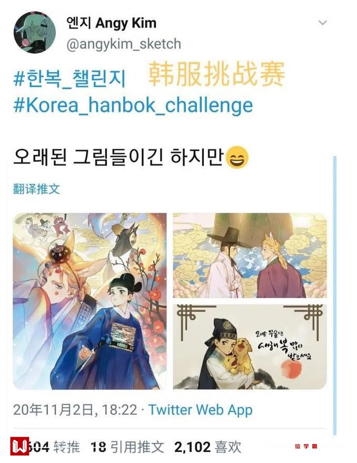This screenshot has height=463, width=357.
Task: Click the tweet timestamp 20年11月2日, 18:22
Action: point(75,410)
